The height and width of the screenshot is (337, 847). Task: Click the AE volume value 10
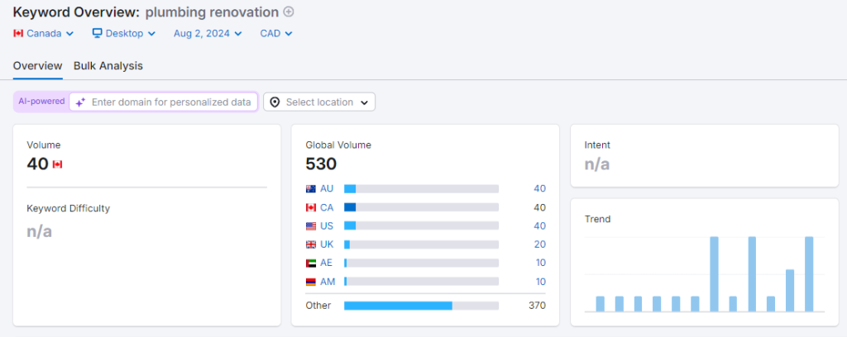(x=540, y=263)
